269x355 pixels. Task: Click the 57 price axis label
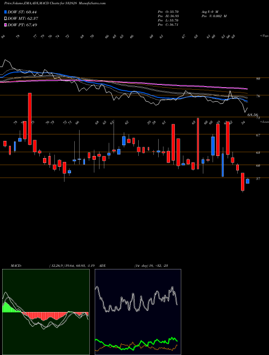pos(258,179)
